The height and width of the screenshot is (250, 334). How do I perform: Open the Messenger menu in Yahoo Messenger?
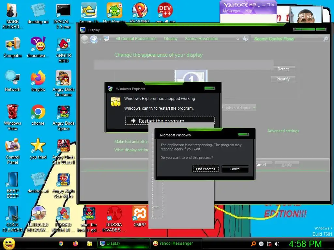(x=231, y=11)
